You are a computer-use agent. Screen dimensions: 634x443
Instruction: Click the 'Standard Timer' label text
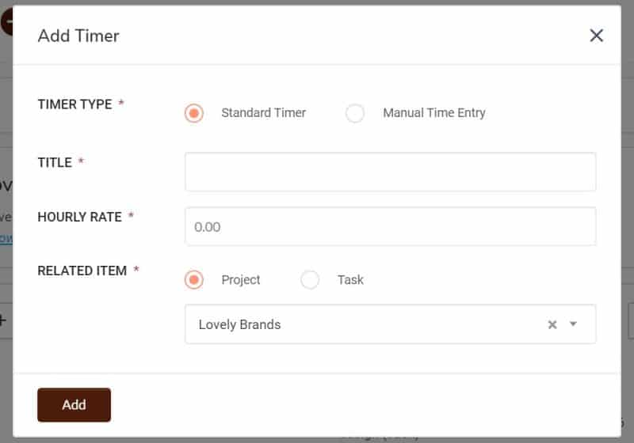point(264,113)
